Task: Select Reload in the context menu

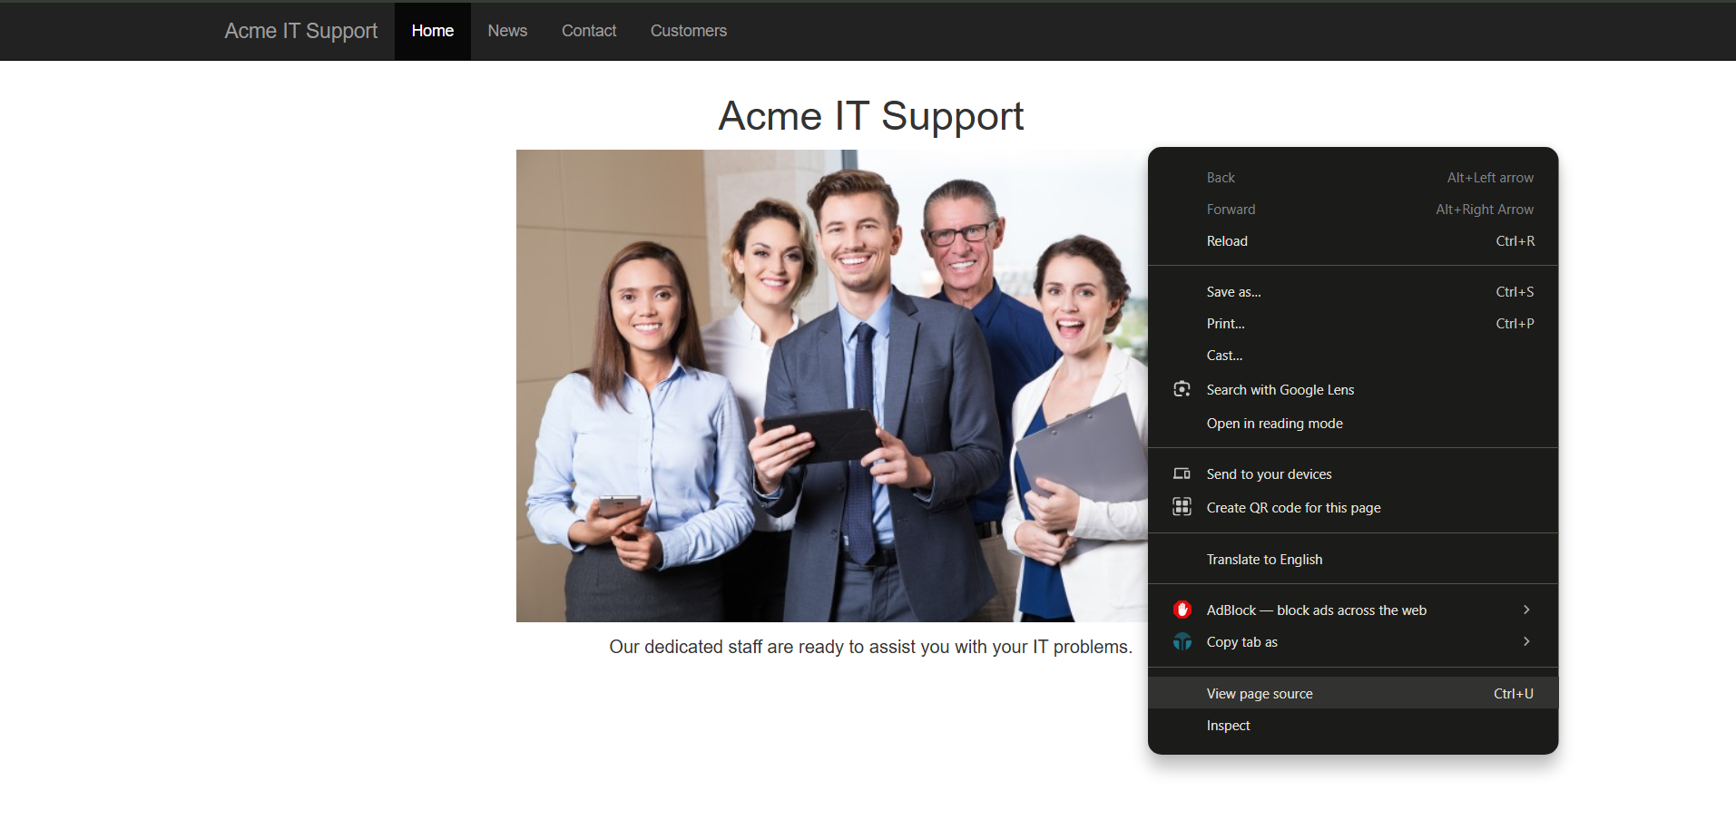Action: [1227, 241]
